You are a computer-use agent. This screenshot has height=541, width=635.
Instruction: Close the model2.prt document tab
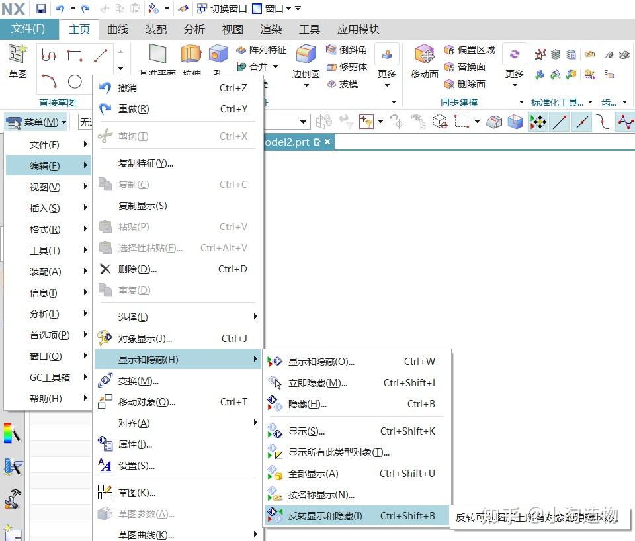tap(327, 141)
